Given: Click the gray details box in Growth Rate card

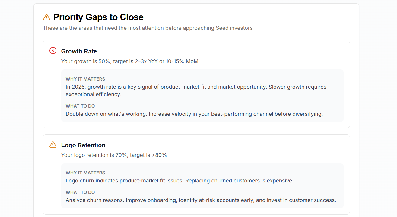Looking at the screenshot, I should coord(202,96).
